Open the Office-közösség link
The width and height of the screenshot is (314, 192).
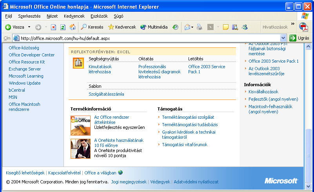(24, 48)
